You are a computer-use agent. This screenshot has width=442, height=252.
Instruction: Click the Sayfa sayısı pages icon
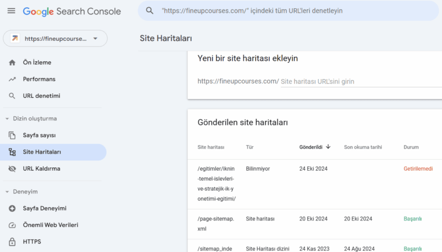pyautogui.click(x=12, y=135)
